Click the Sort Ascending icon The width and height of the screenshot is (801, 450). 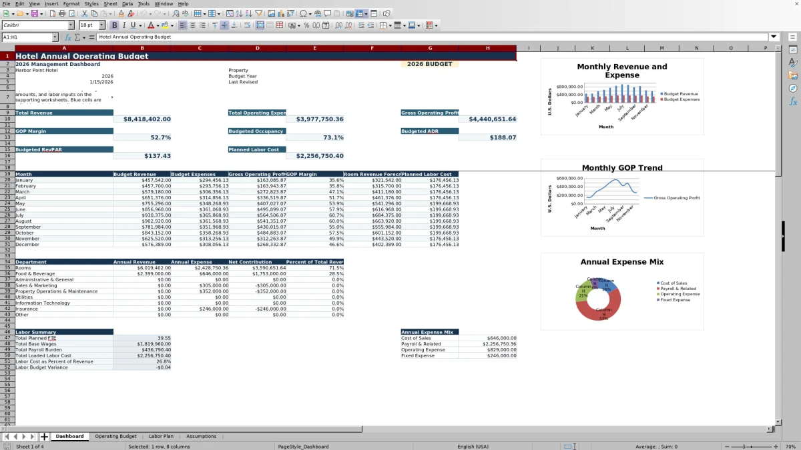click(x=239, y=13)
